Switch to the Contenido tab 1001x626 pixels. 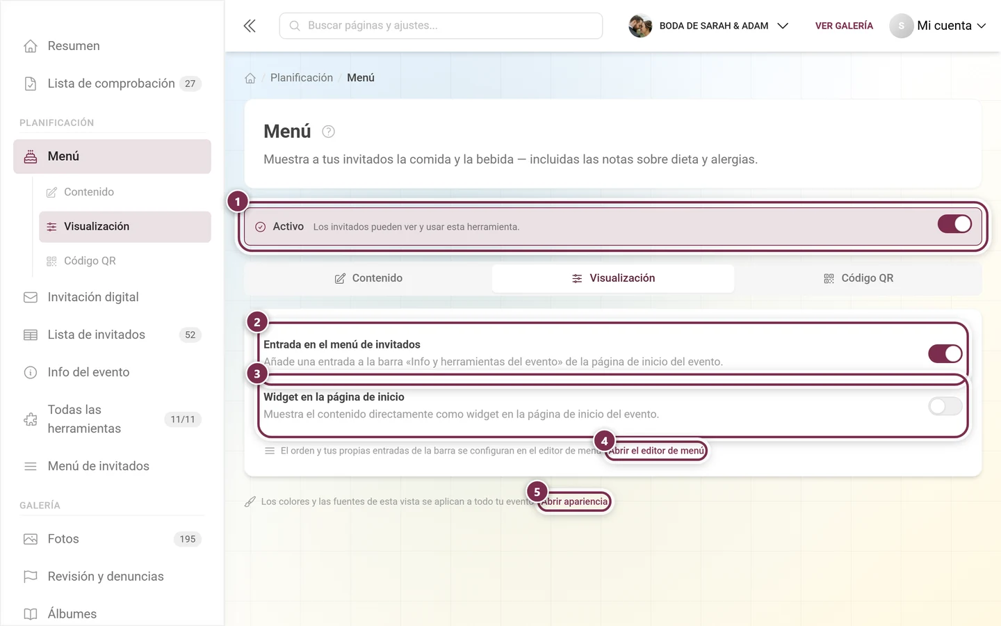click(368, 278)
